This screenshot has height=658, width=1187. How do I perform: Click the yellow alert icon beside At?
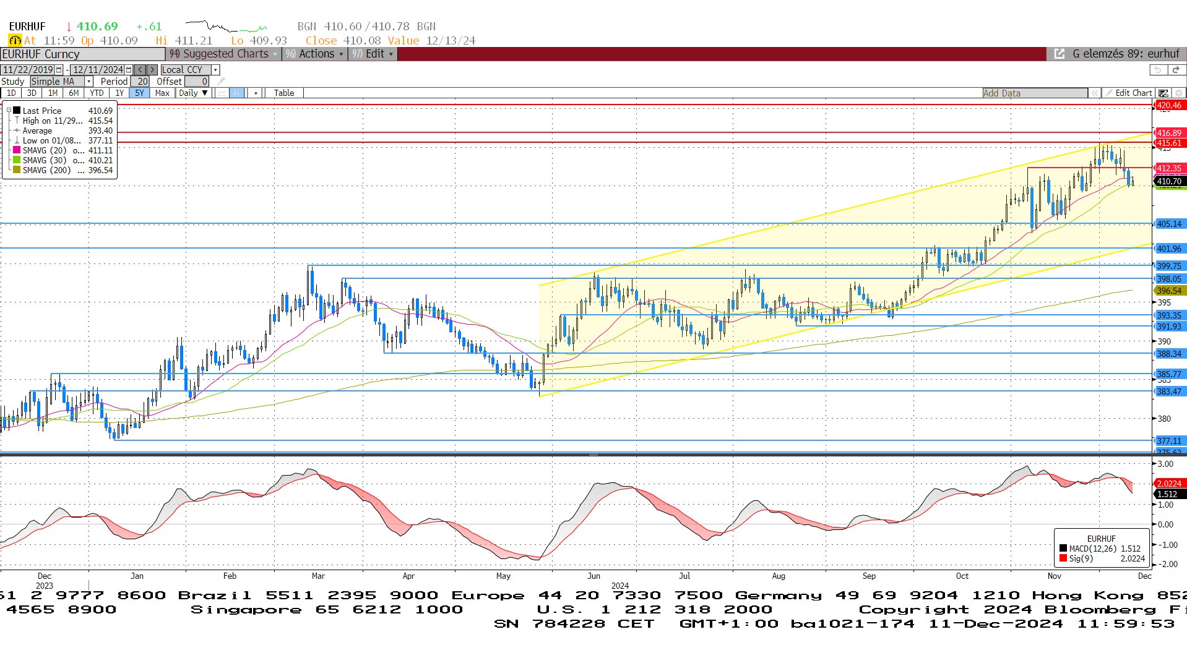pyautogui.click(x=15, y=40)
